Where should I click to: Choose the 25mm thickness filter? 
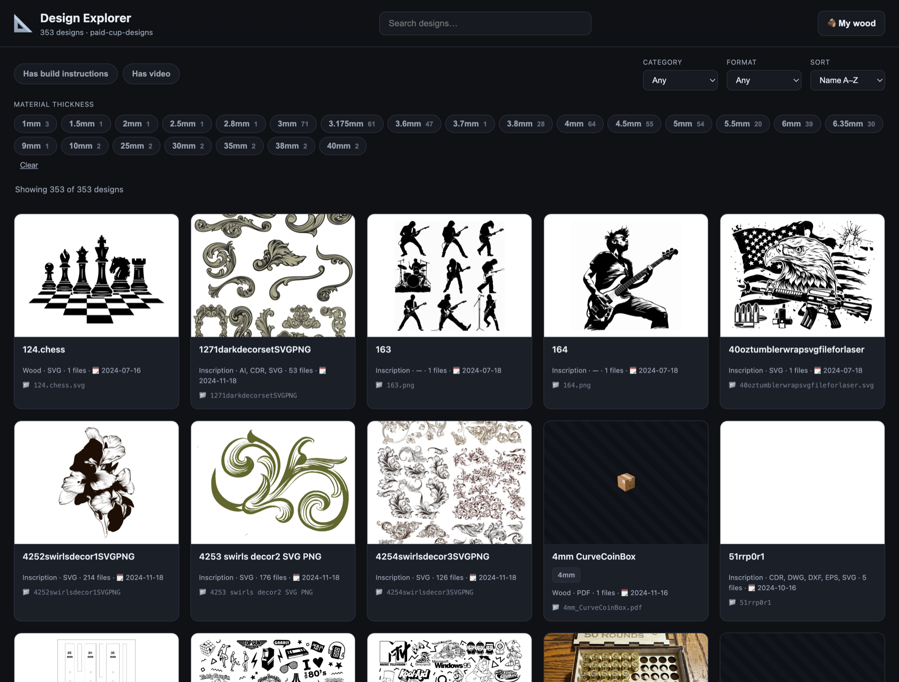136,146
